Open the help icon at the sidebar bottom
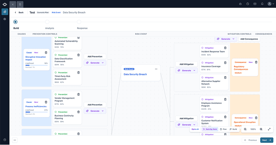Screen dimensions: 276x145 click(5, 140)
